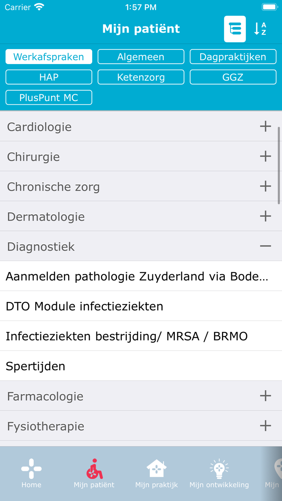Screen dimensions: 282x501
Task: Enable the Algemeen filter
Action: tap(141, 56)
